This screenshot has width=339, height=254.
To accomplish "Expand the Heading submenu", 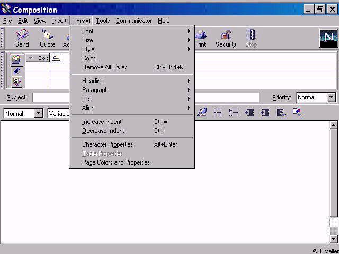I will click(x=132, y=81).
